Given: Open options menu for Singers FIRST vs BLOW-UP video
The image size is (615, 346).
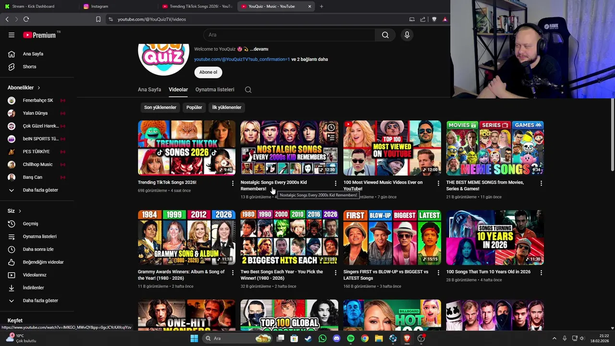Looking at the screenshot, I should 438,272.
